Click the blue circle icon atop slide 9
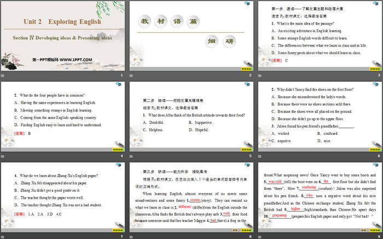Viewport: 383px width, 239px height. coord(376,165)
